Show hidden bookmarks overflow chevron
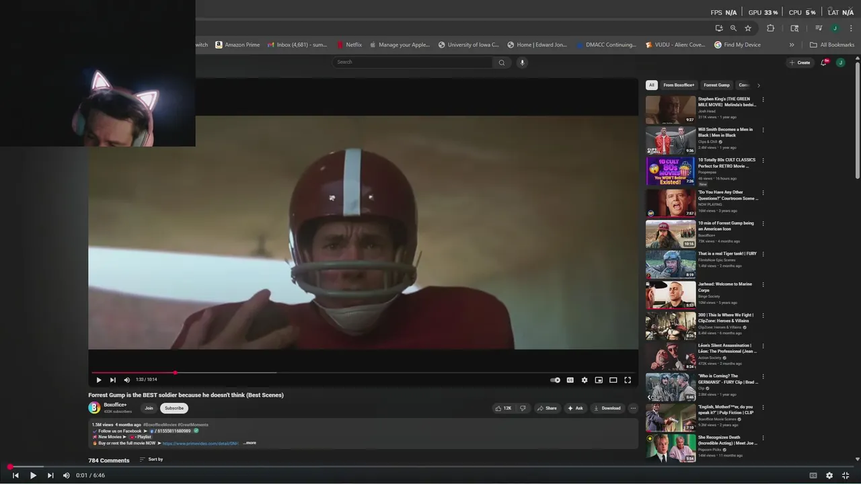861x484 pixels. point(792,45)
